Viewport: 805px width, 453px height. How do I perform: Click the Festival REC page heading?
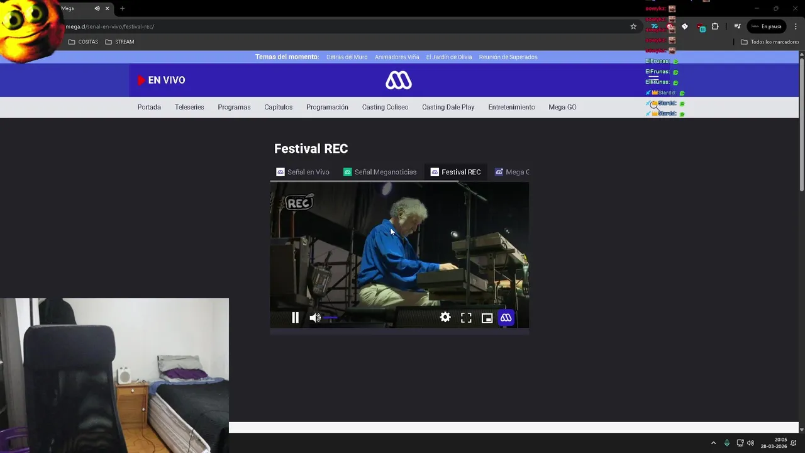pos(311,148)
